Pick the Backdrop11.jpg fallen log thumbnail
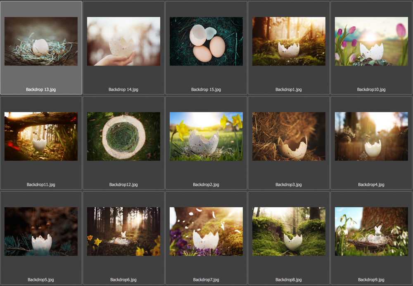Screen dimensions: 413x286 coord(41,136)
